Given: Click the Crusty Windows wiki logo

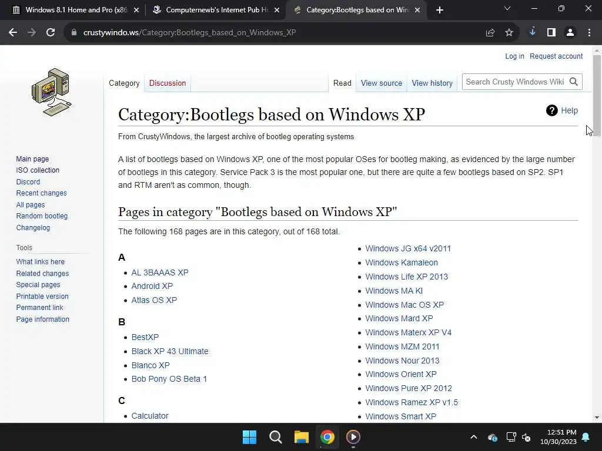Looking at the screenshot, I should point(52,92).
